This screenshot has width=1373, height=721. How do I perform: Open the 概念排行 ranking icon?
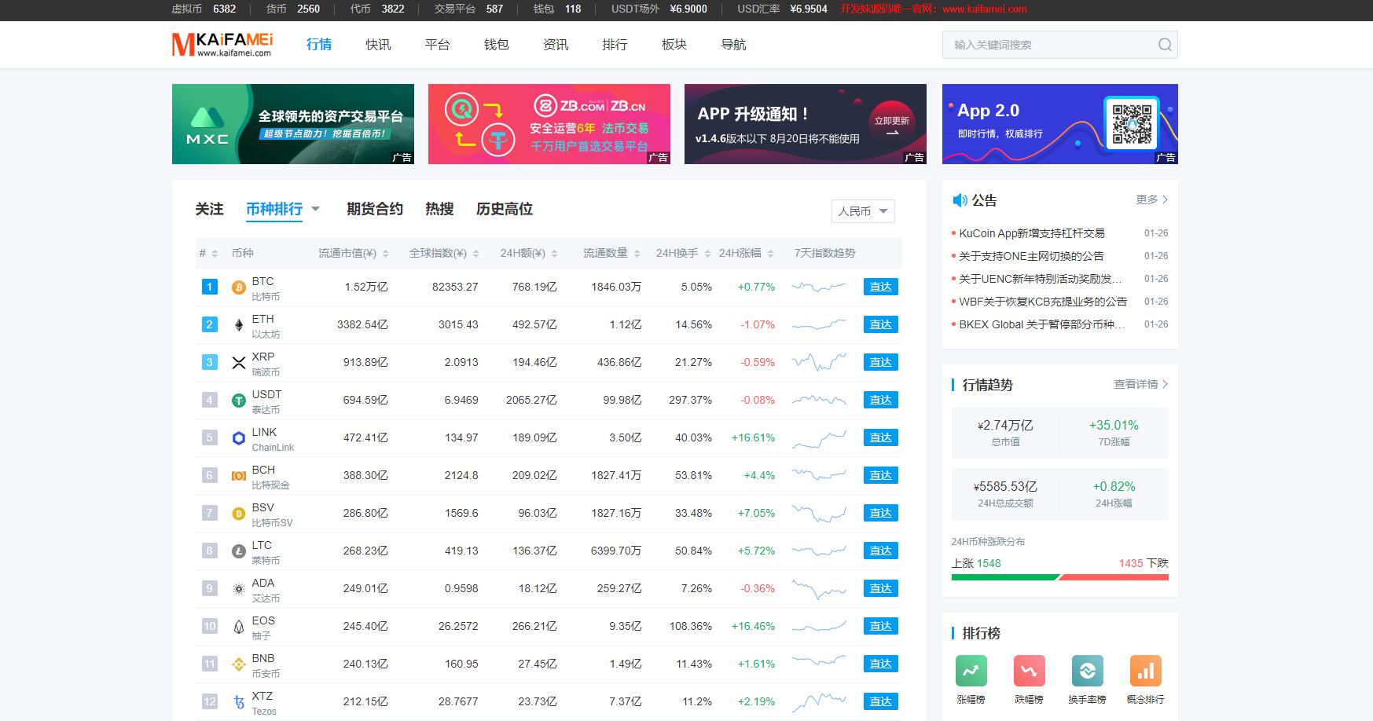(1145, 672)
